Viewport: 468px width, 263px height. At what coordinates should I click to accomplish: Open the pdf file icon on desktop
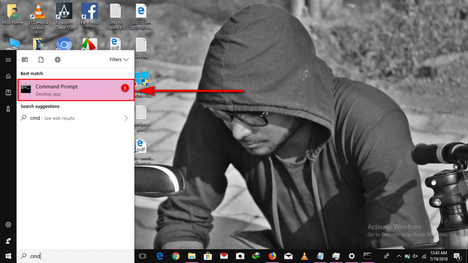tap(115, 44)
